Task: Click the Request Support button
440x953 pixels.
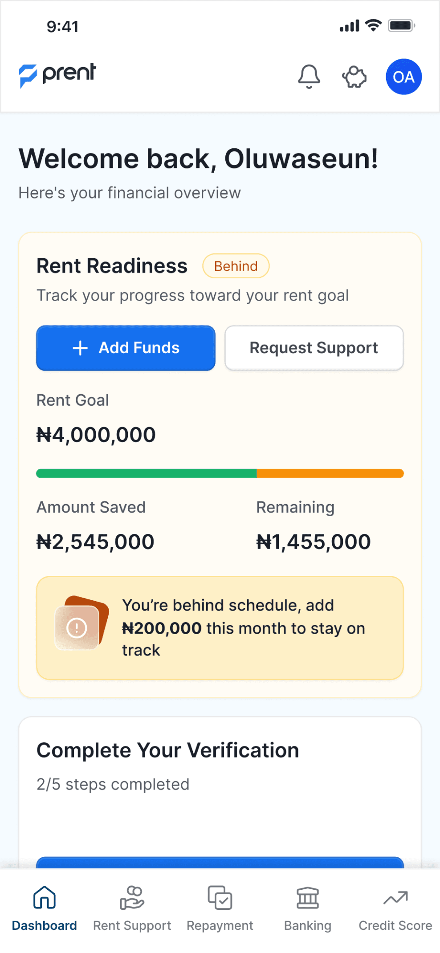Action: 314,348
